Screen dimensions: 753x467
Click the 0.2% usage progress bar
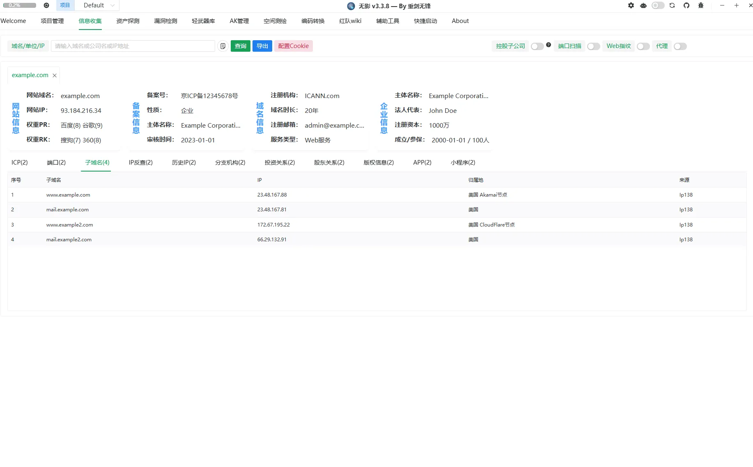pos(20,5)
